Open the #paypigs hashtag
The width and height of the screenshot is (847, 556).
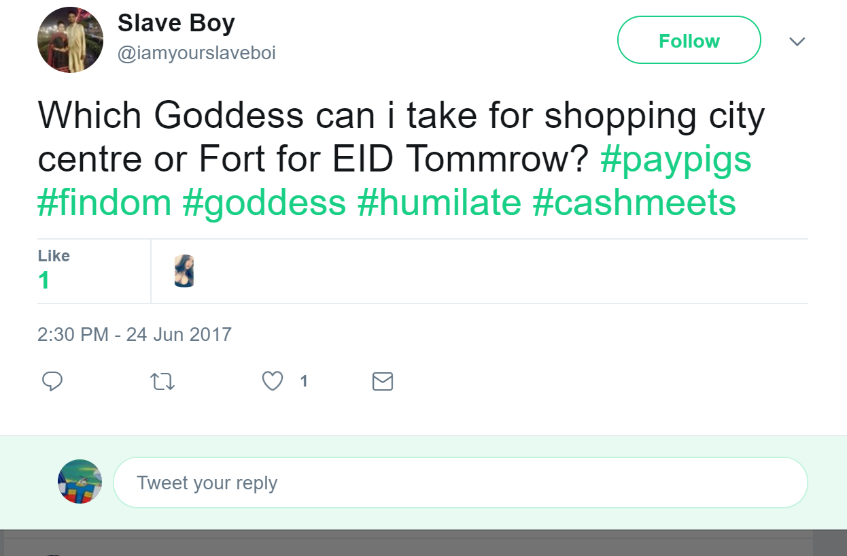[x=676, y=159]
